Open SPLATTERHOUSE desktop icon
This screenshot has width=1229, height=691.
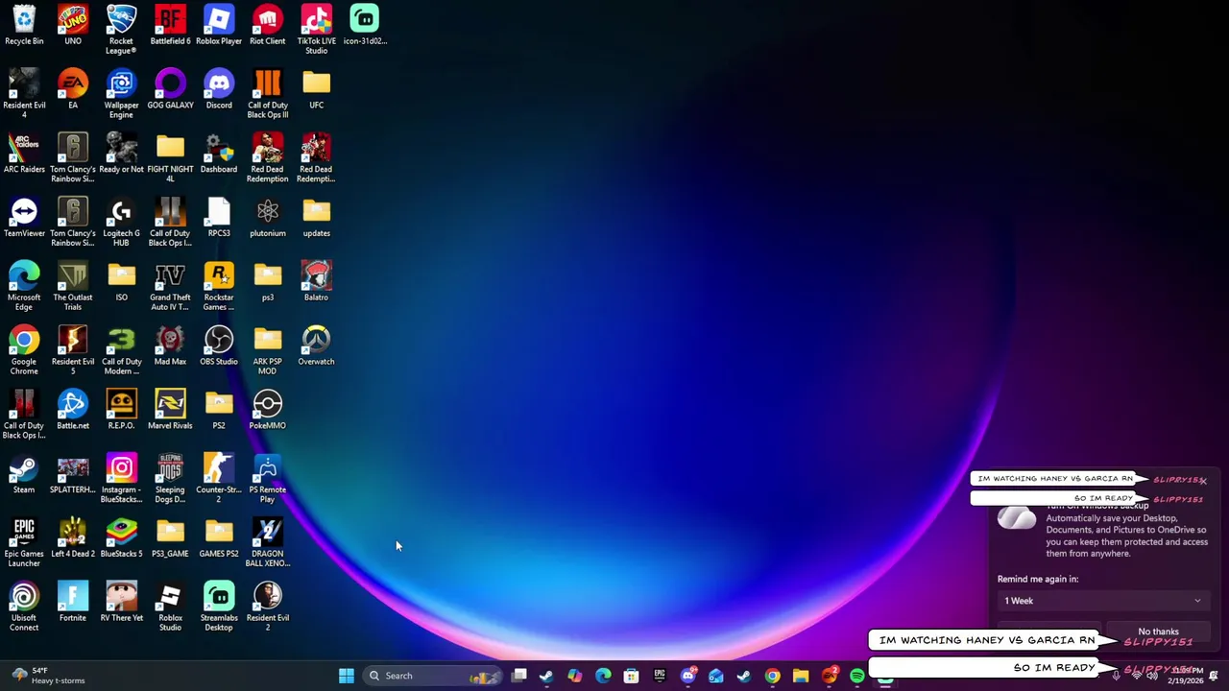point(73,475)
